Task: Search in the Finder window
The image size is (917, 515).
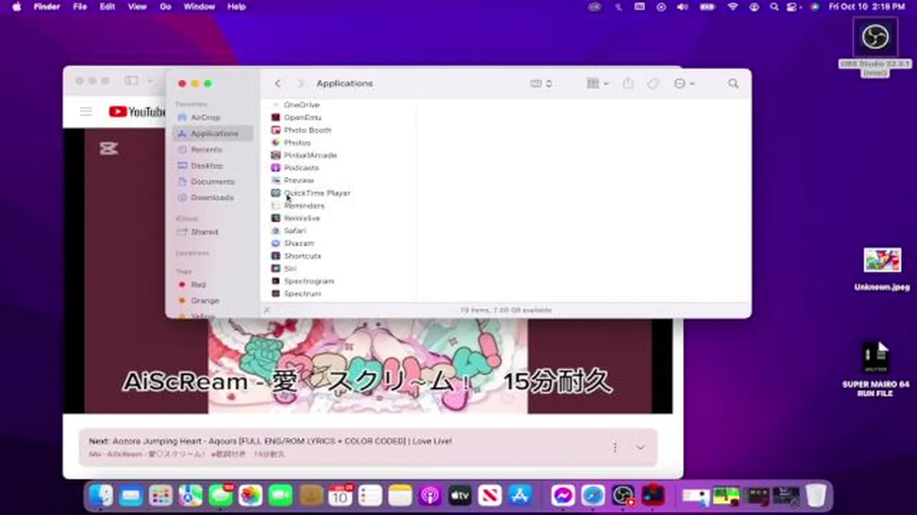Action: 733,84
